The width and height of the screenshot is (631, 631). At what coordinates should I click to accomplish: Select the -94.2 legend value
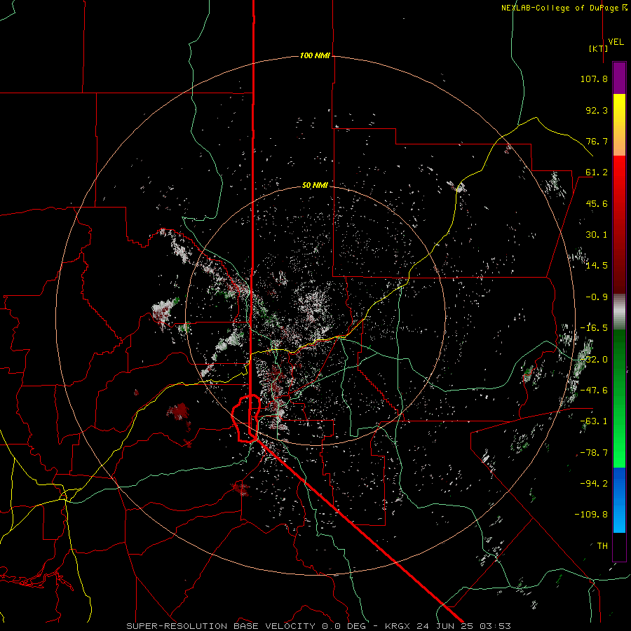pos(594,483)
